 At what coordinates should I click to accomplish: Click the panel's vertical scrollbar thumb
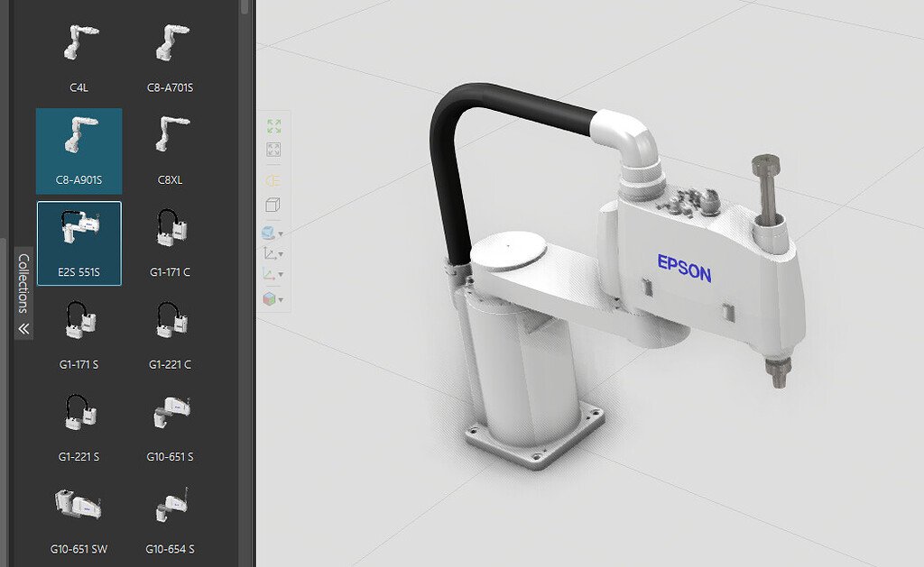pyautogui.click(x=245, y=7)
